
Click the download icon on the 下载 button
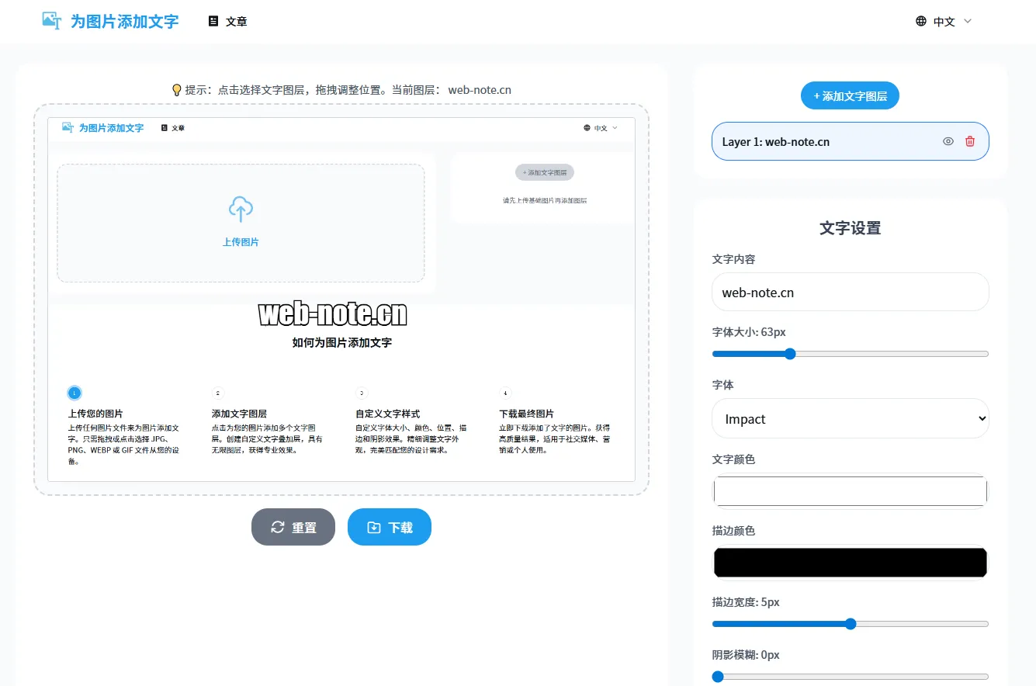(x=372, y=526)
